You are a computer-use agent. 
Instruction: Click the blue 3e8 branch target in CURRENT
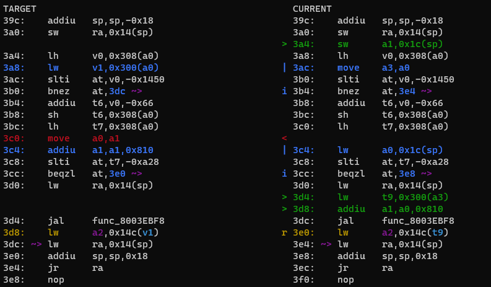407,174
